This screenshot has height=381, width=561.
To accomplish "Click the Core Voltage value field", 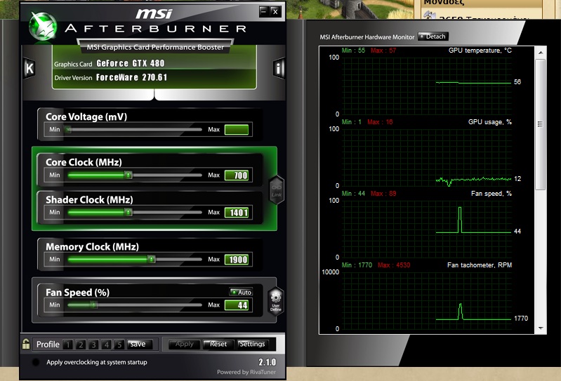I will (237, 129).
